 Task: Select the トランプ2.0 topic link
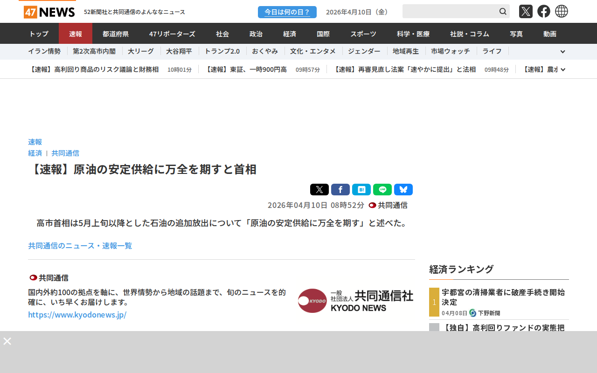tap(222, 51)
